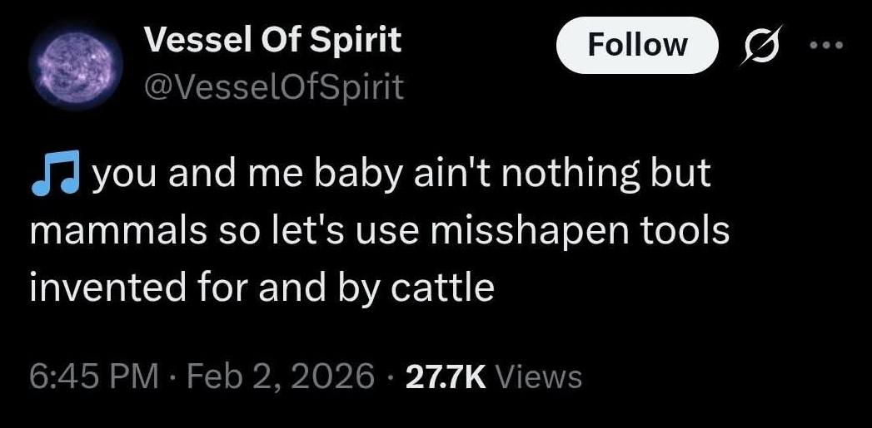Click the line 'invented for and by cattle'
The image size is (872, 428).
pyautogui.click(x=262, y=287)
